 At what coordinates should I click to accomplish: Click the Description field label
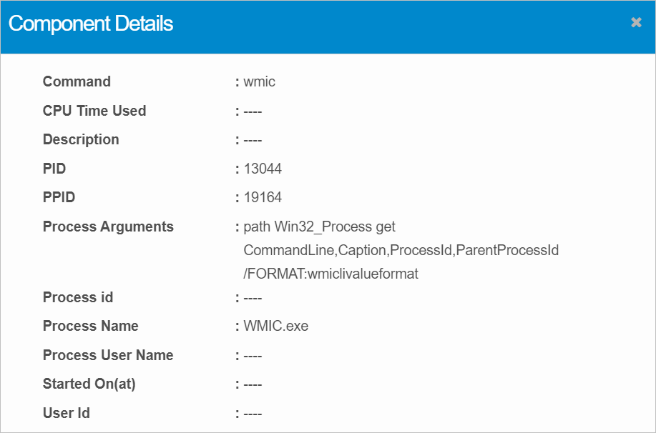81,139
